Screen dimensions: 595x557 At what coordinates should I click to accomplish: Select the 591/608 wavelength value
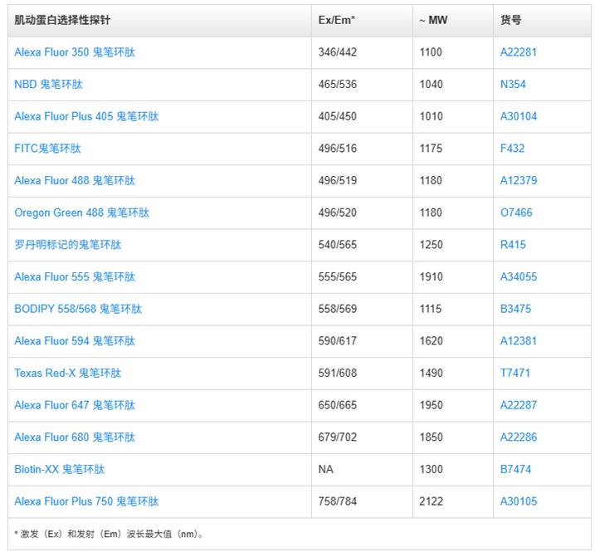pyautogui.click(x=338, y=373)
